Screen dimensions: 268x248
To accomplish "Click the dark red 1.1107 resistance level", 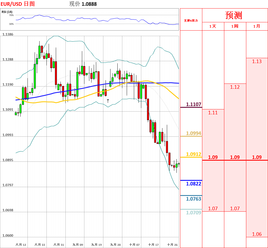I will [194, 104].
